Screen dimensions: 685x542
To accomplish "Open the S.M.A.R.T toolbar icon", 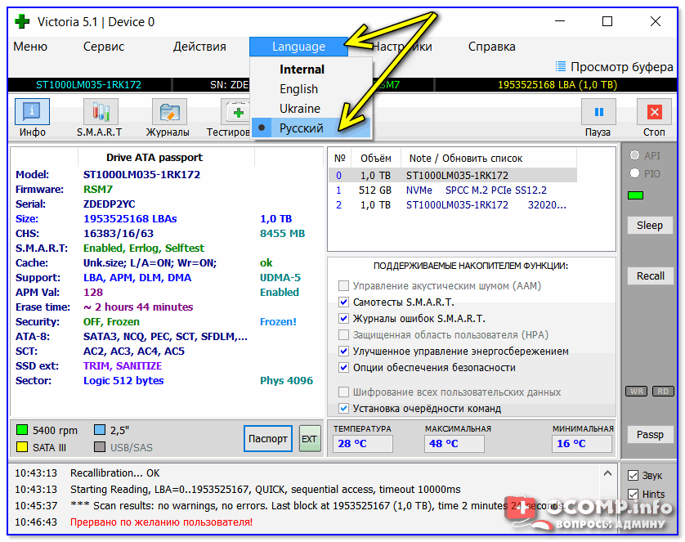I will (100, 112).
